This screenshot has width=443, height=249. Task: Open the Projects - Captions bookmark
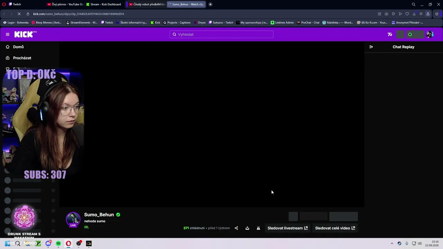pyautogui.click(x=177, y=22)
